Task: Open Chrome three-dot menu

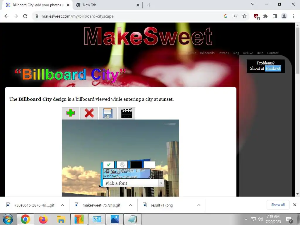Action: 294,16
